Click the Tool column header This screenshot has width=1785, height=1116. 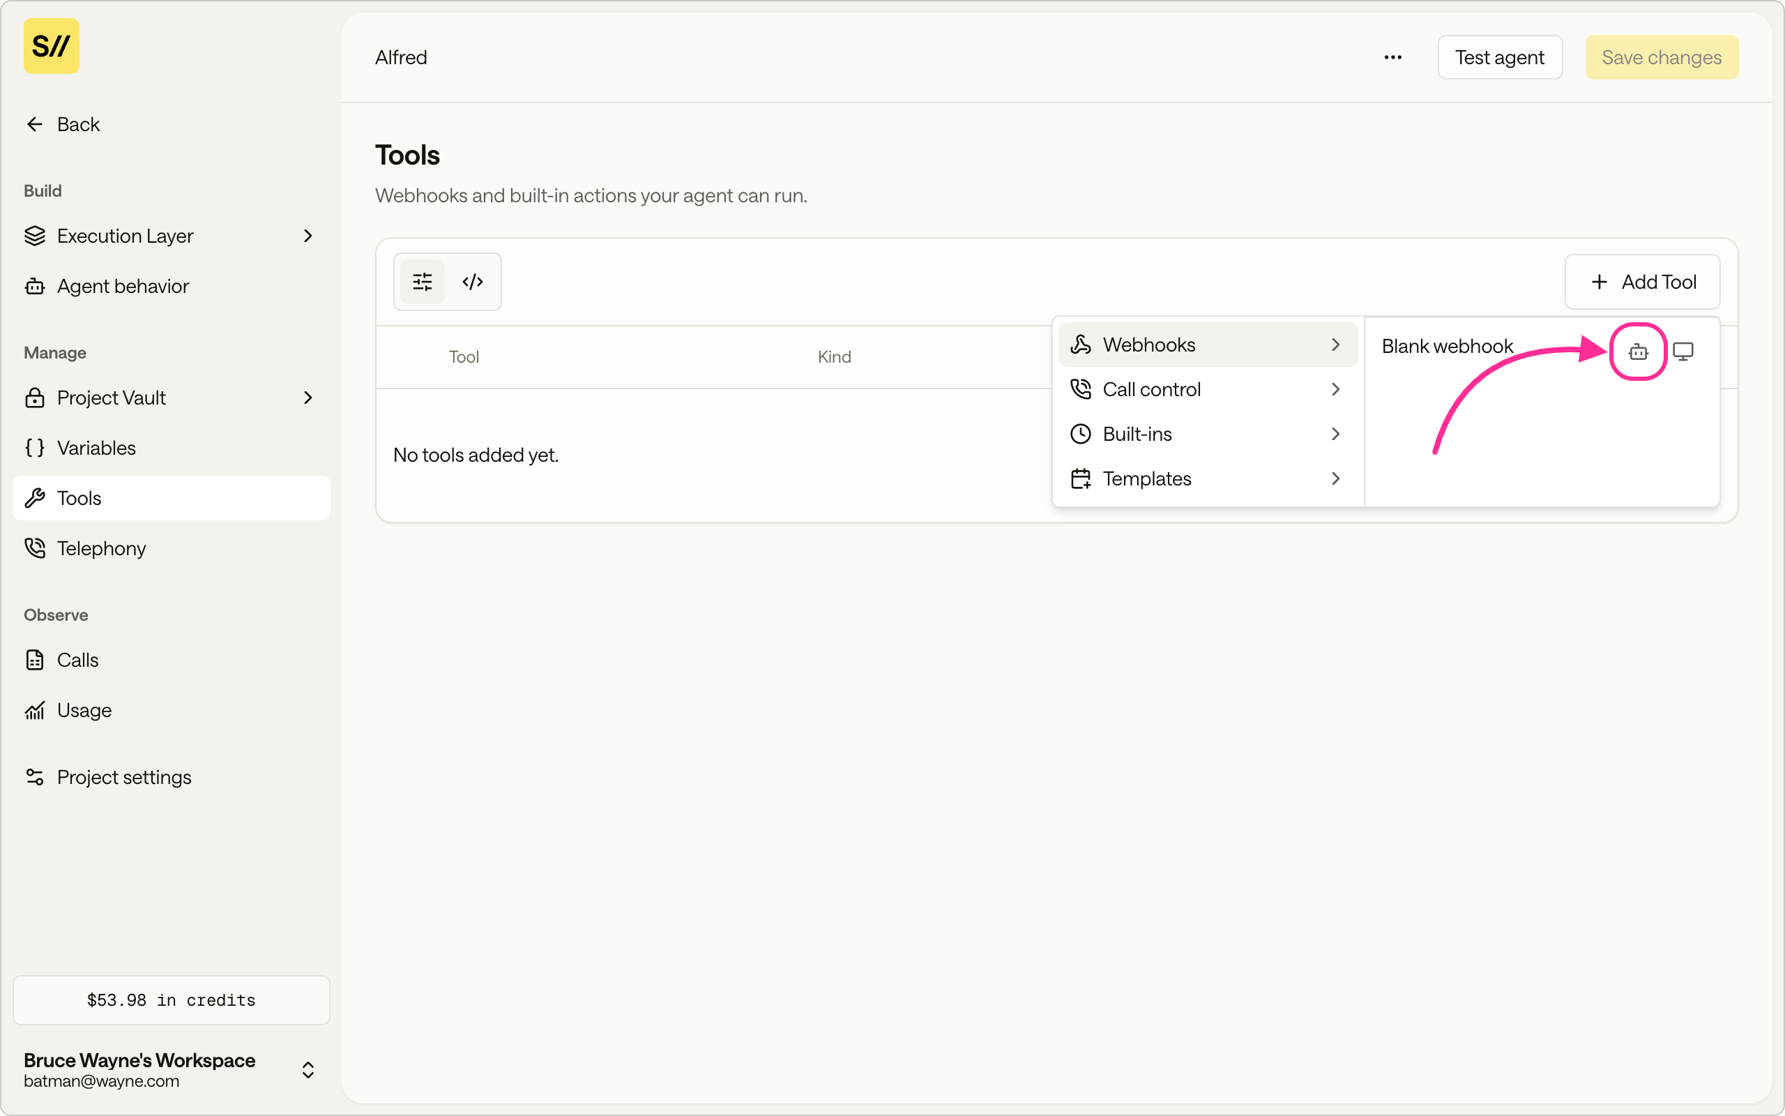click(x=464, y=357)
